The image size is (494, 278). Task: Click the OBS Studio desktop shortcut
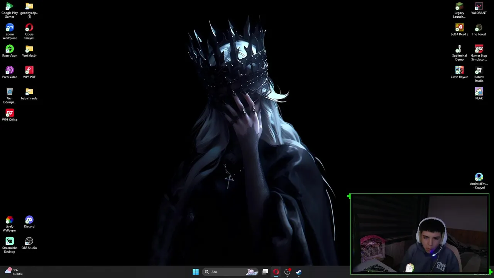[x=29, y=243]
